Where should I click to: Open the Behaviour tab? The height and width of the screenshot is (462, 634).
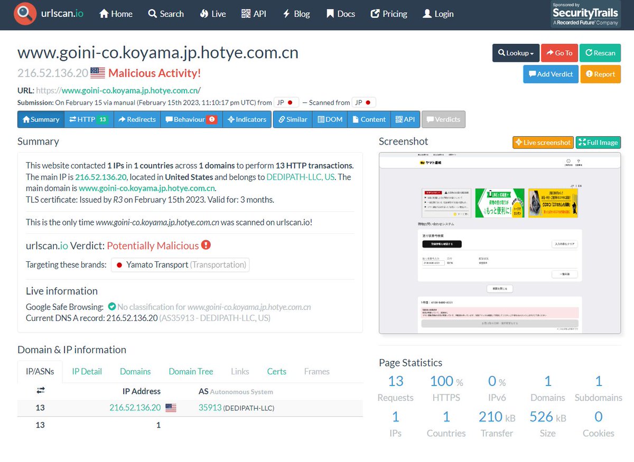pos(191,119)
